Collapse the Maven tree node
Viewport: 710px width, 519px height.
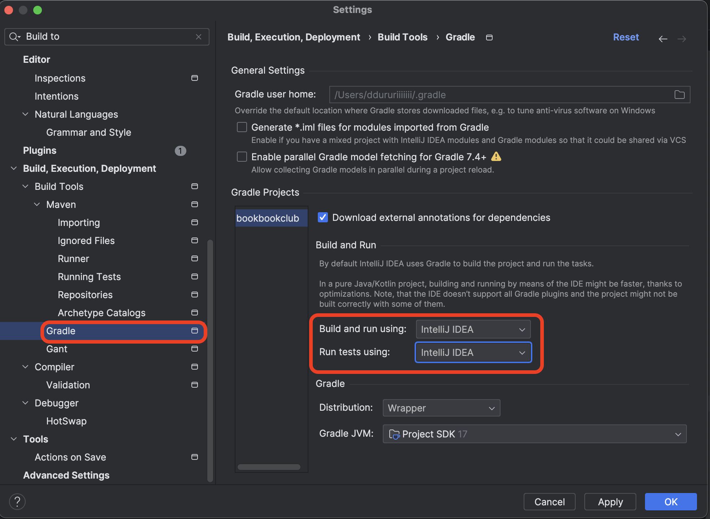click(37, 204)
